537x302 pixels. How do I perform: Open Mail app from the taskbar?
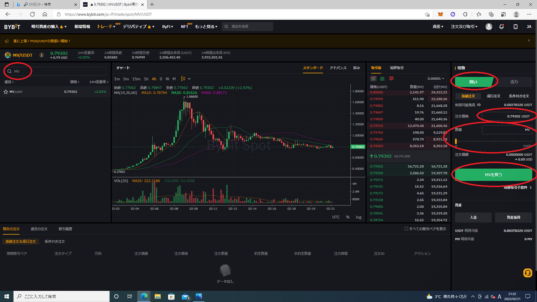click(x=185, y=297)
